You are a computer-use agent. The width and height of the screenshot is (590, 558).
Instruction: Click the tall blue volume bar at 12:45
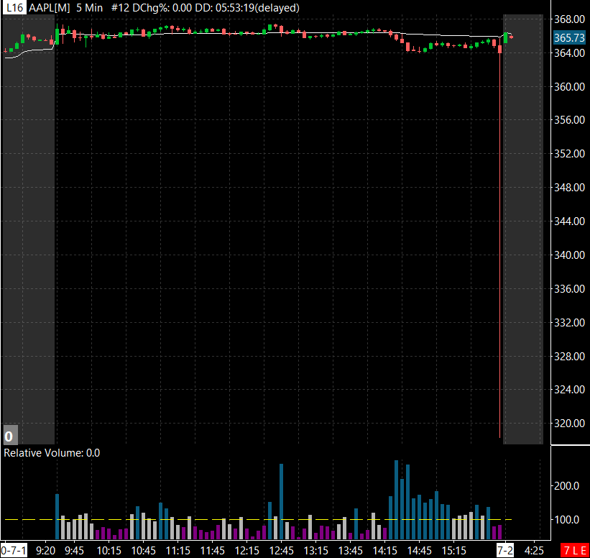282,501
